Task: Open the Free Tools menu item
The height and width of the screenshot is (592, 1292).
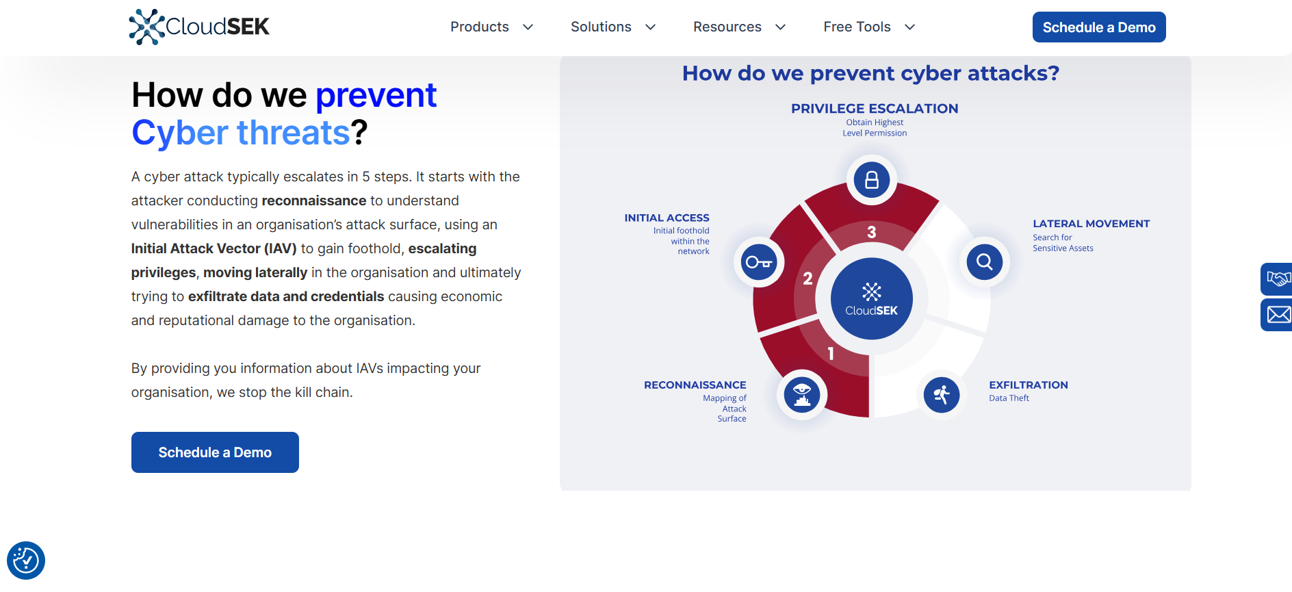Action: click(857, 27)
